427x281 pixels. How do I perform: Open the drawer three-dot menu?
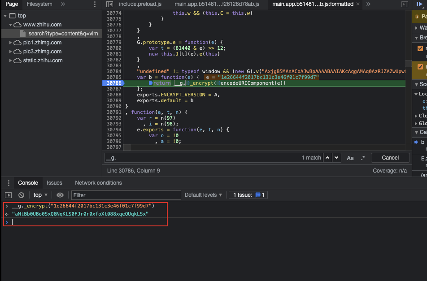9,183
